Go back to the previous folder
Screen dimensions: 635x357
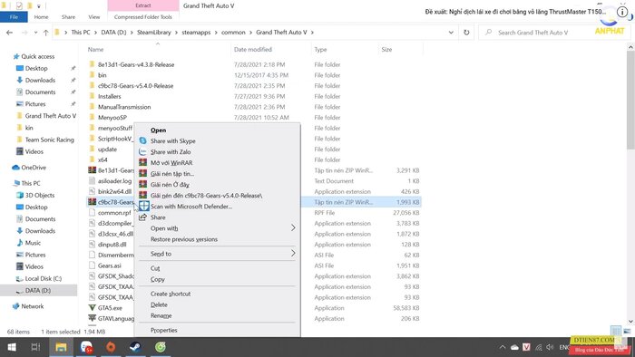[x=9, y=33]
